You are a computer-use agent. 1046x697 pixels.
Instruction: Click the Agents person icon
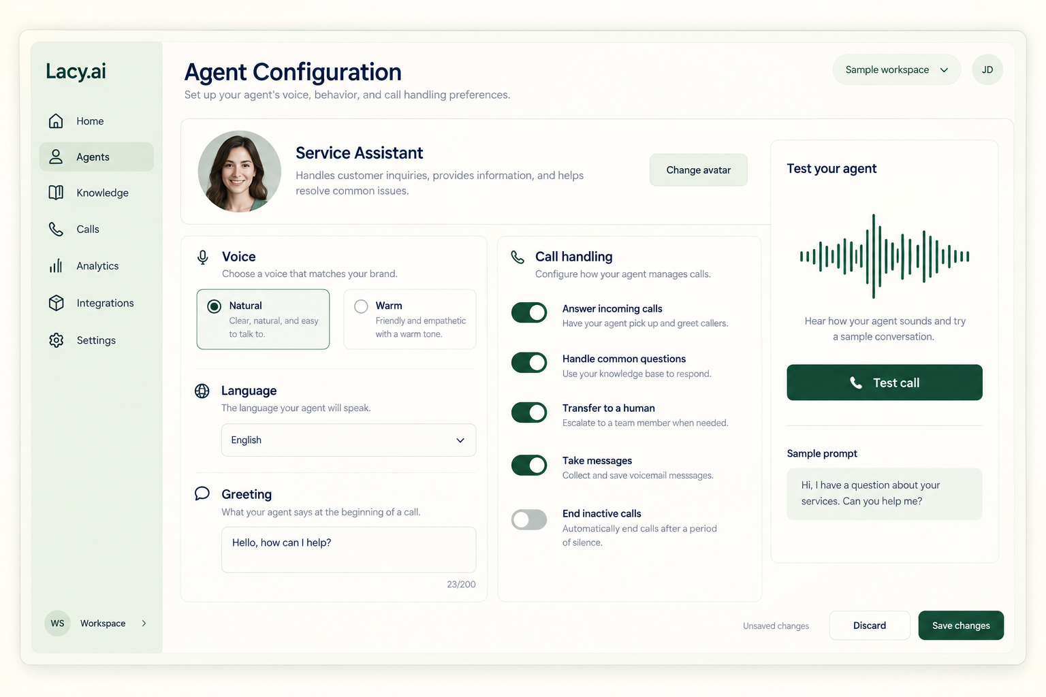click(56, 157)
